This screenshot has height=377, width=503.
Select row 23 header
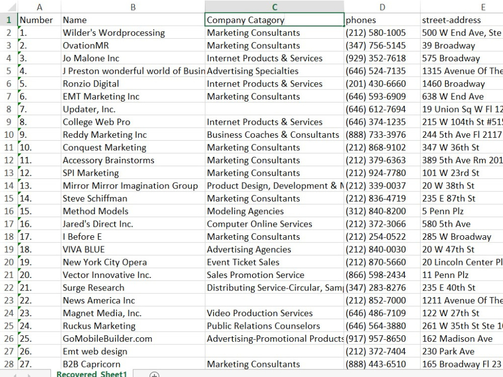coord(9,300)
